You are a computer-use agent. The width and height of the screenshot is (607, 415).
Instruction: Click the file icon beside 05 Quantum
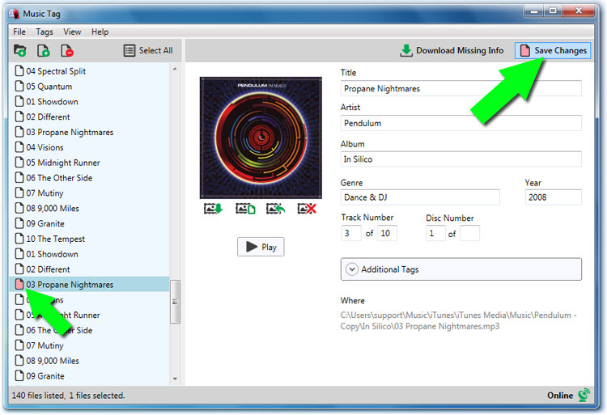pyautogui.click(x=19, y=86)
